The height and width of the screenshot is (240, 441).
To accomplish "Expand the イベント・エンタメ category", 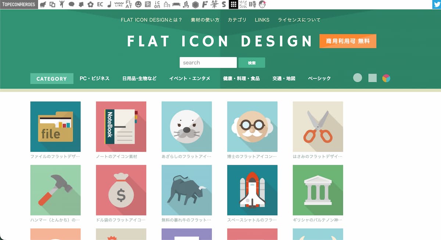I will coord(191,78).
